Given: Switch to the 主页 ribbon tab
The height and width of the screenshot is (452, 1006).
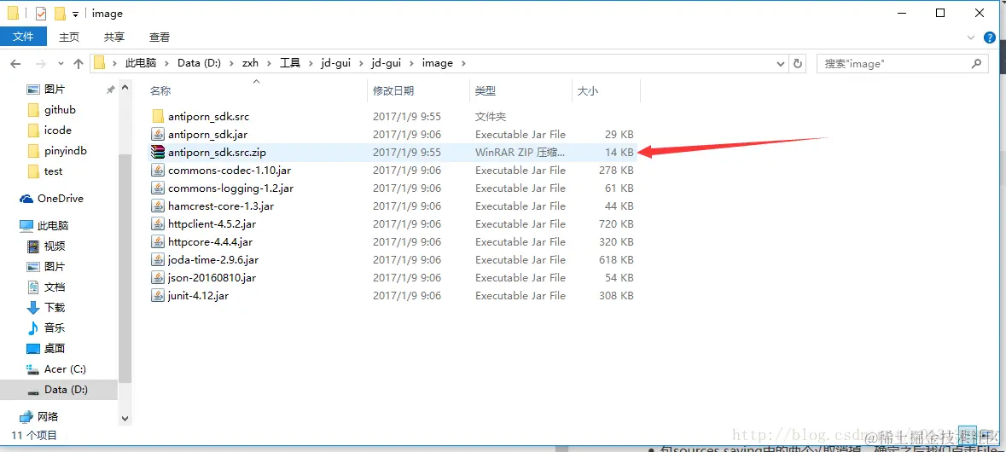Looking at the screenshot, I should point(69,37).
